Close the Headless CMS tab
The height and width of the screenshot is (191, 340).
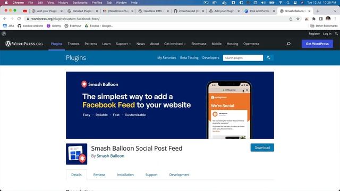[168, 11]
